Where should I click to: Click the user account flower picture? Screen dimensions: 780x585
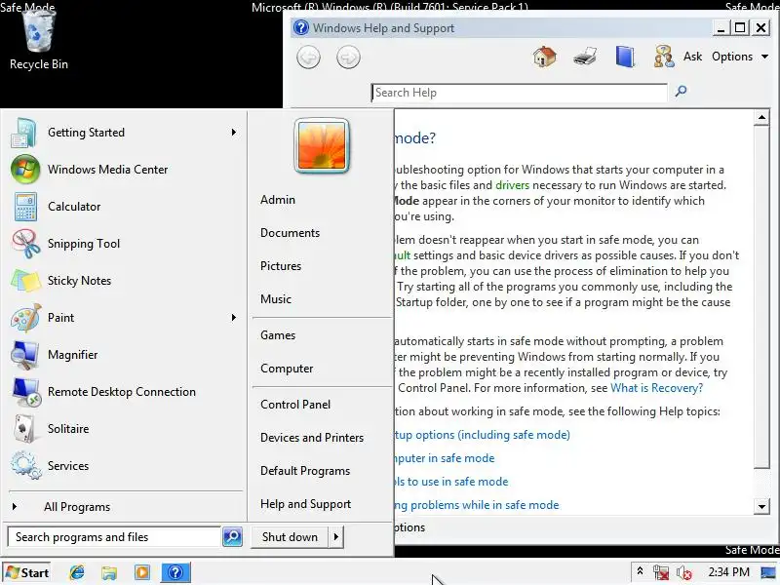point(322,145)
